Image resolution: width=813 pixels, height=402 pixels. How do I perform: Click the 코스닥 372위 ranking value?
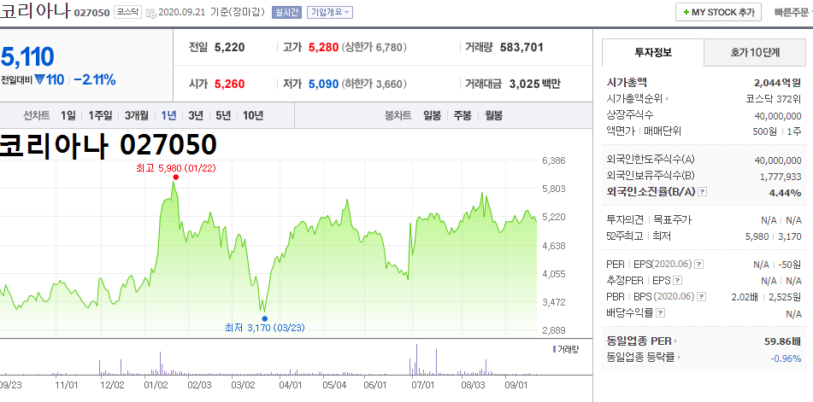tap(773, 98)
